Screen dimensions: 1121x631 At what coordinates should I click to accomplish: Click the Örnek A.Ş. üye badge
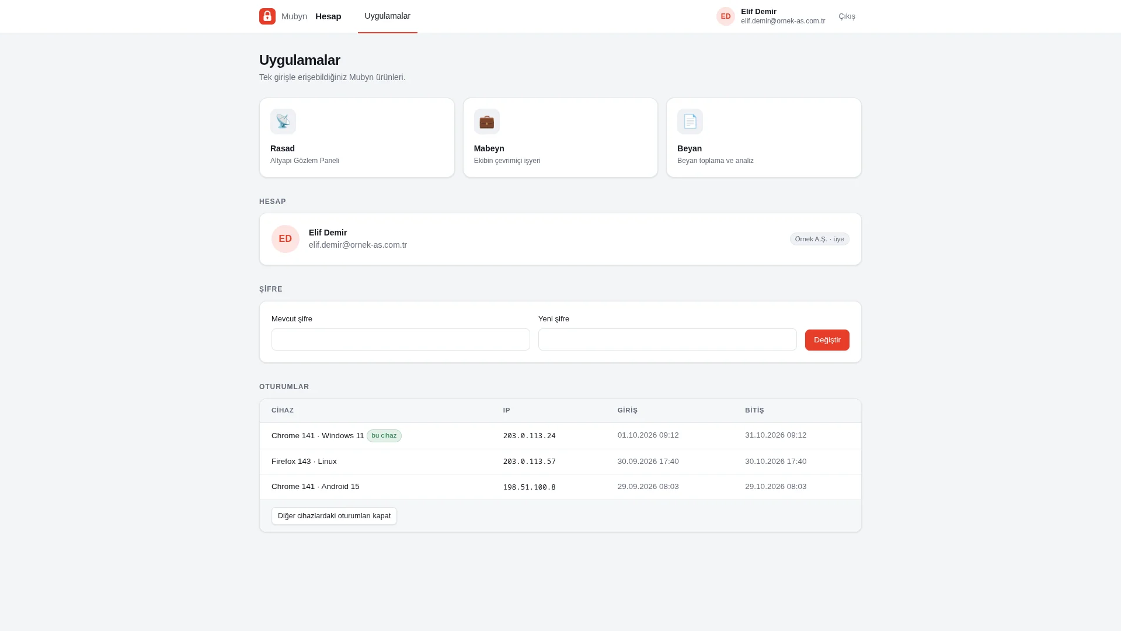tap(820, 239)
